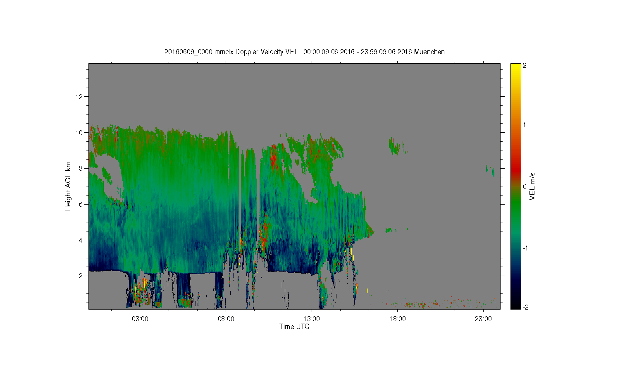
Task: Click the height tick label 4
Action: click(81, 240)
